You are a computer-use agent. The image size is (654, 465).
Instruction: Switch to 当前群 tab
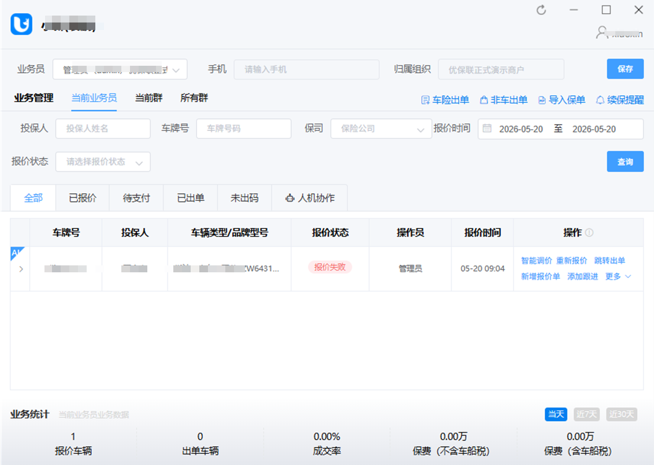pos(149,98)
